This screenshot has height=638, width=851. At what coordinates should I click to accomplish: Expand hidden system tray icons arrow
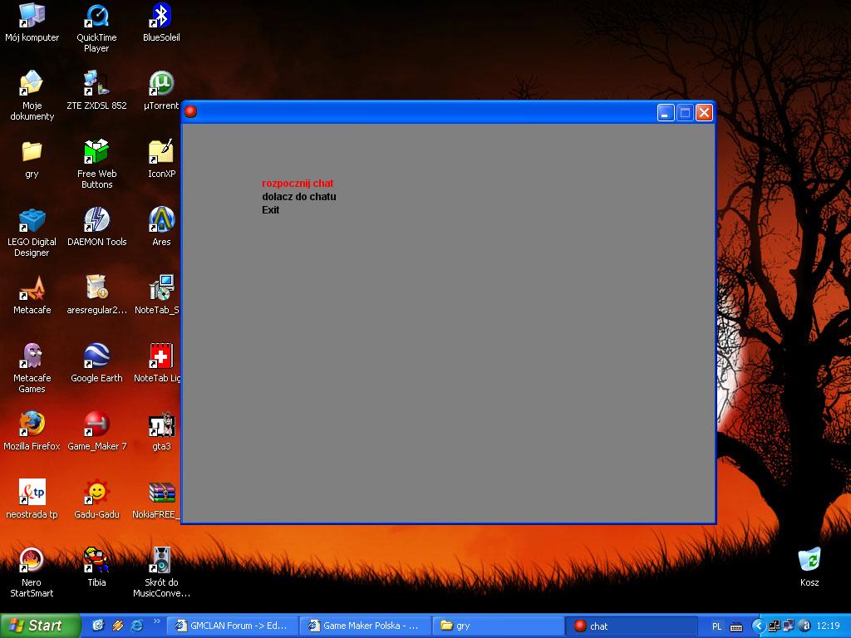[758, 626]
